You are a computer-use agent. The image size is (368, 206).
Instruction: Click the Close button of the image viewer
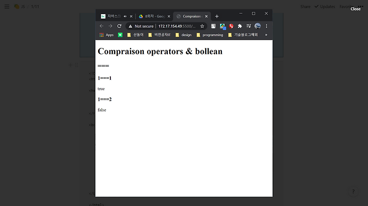355,9
